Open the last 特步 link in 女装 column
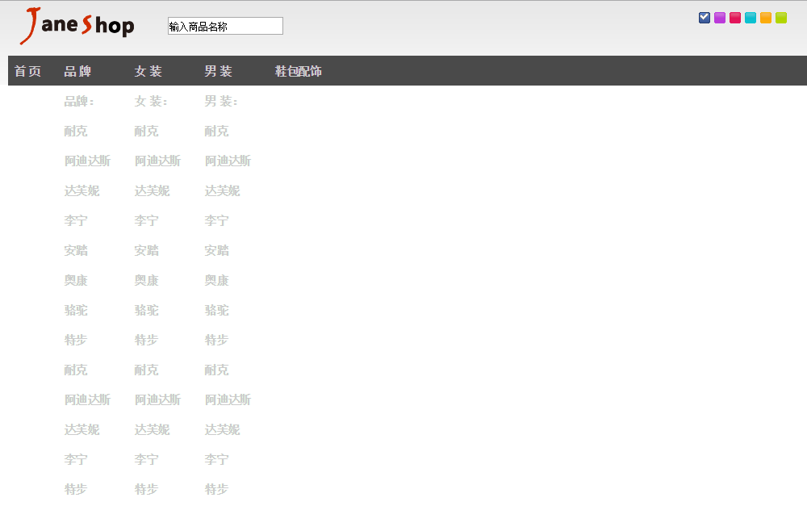Image resolution: width=807 pixels, height=506 pixels. (x=146, y=490)
